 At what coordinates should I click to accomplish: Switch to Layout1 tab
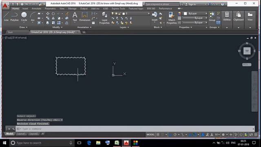point(21,134)
